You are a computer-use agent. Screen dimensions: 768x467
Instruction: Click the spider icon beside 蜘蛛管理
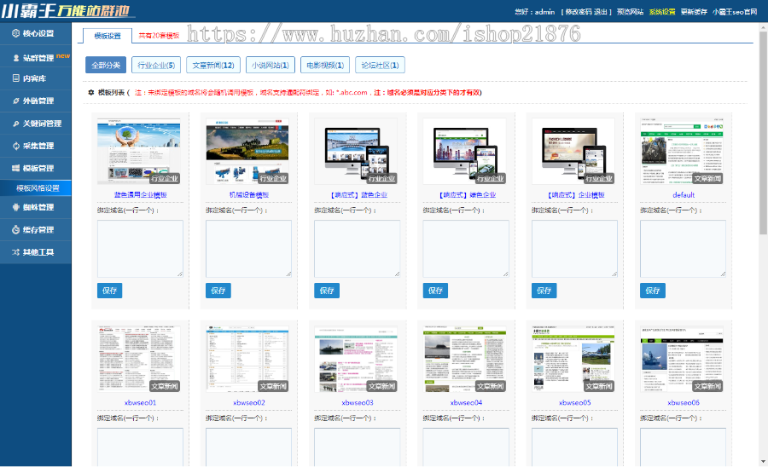(15, 207)
